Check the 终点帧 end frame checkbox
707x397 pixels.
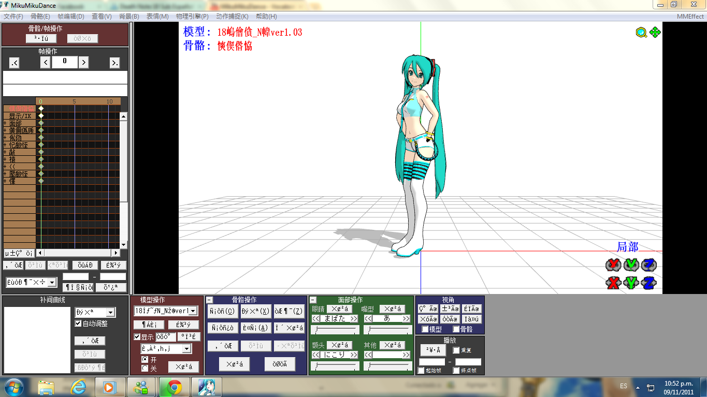456,371
